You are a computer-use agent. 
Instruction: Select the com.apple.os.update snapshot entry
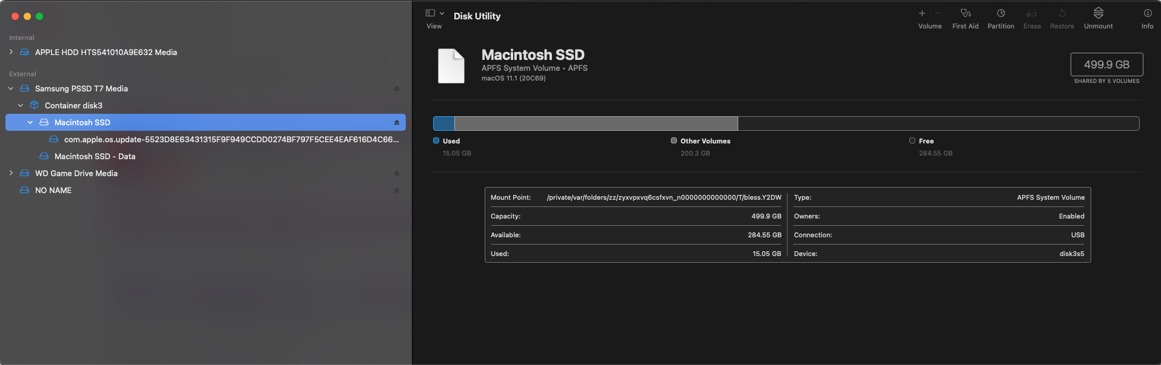coord(232,139)
